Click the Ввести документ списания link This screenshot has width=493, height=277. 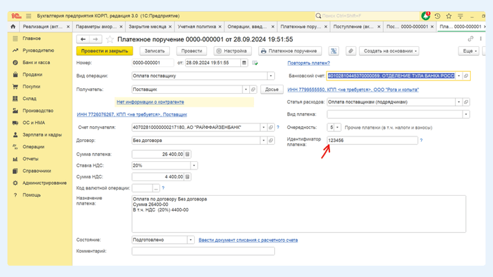pos(248,240)
